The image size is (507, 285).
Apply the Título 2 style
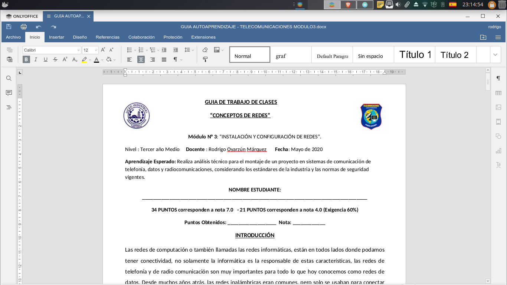[x=455, y=55]
